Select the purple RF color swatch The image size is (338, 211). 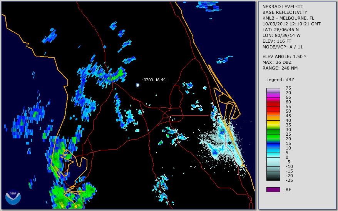(x=273, y=189)
